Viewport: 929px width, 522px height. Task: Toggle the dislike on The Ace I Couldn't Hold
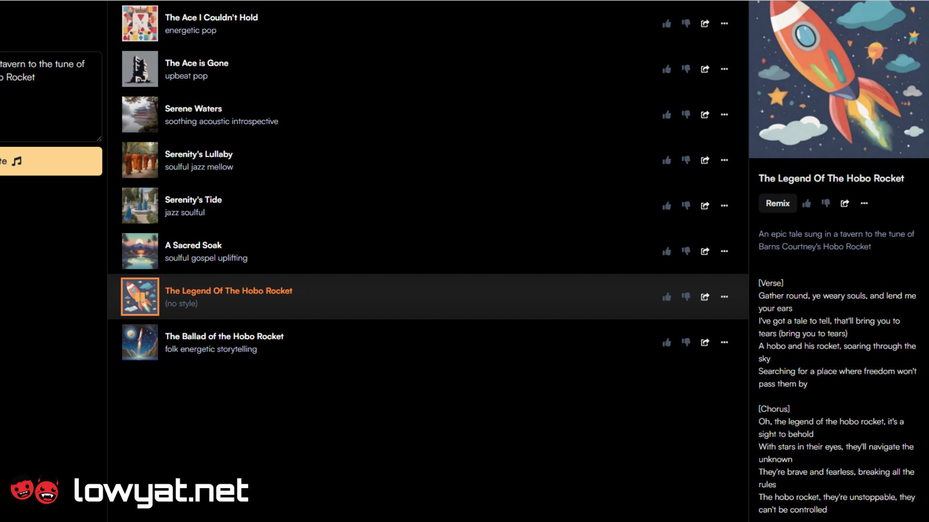(x=685, y=24)
